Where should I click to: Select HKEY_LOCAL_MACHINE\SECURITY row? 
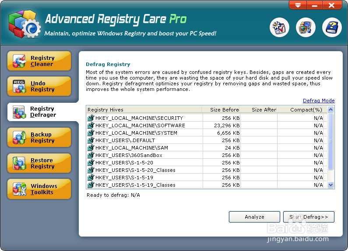pyautogui.click(x=207, y=118)
